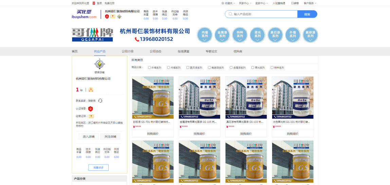Open the 水性罩光剂 GS-101 product image
The image size is (390, 185).
click(293, 97)
